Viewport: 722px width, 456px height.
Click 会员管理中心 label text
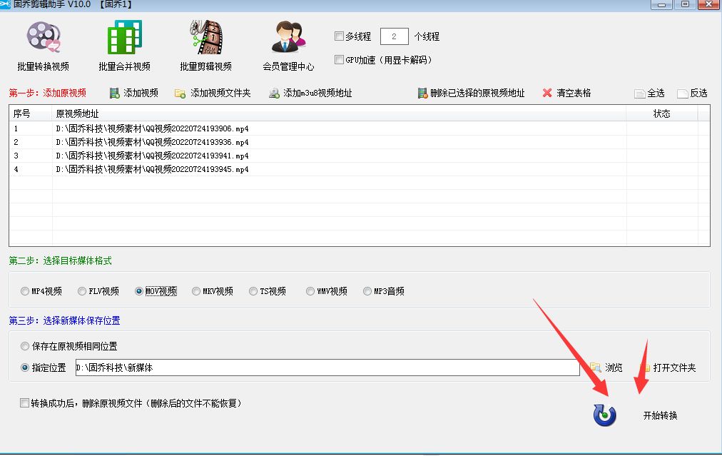288,66
